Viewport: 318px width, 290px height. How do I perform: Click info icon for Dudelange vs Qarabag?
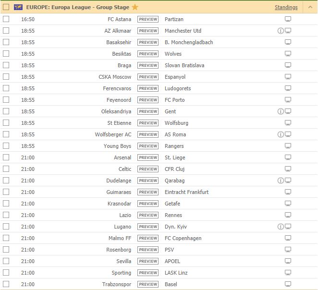(281, 181)
